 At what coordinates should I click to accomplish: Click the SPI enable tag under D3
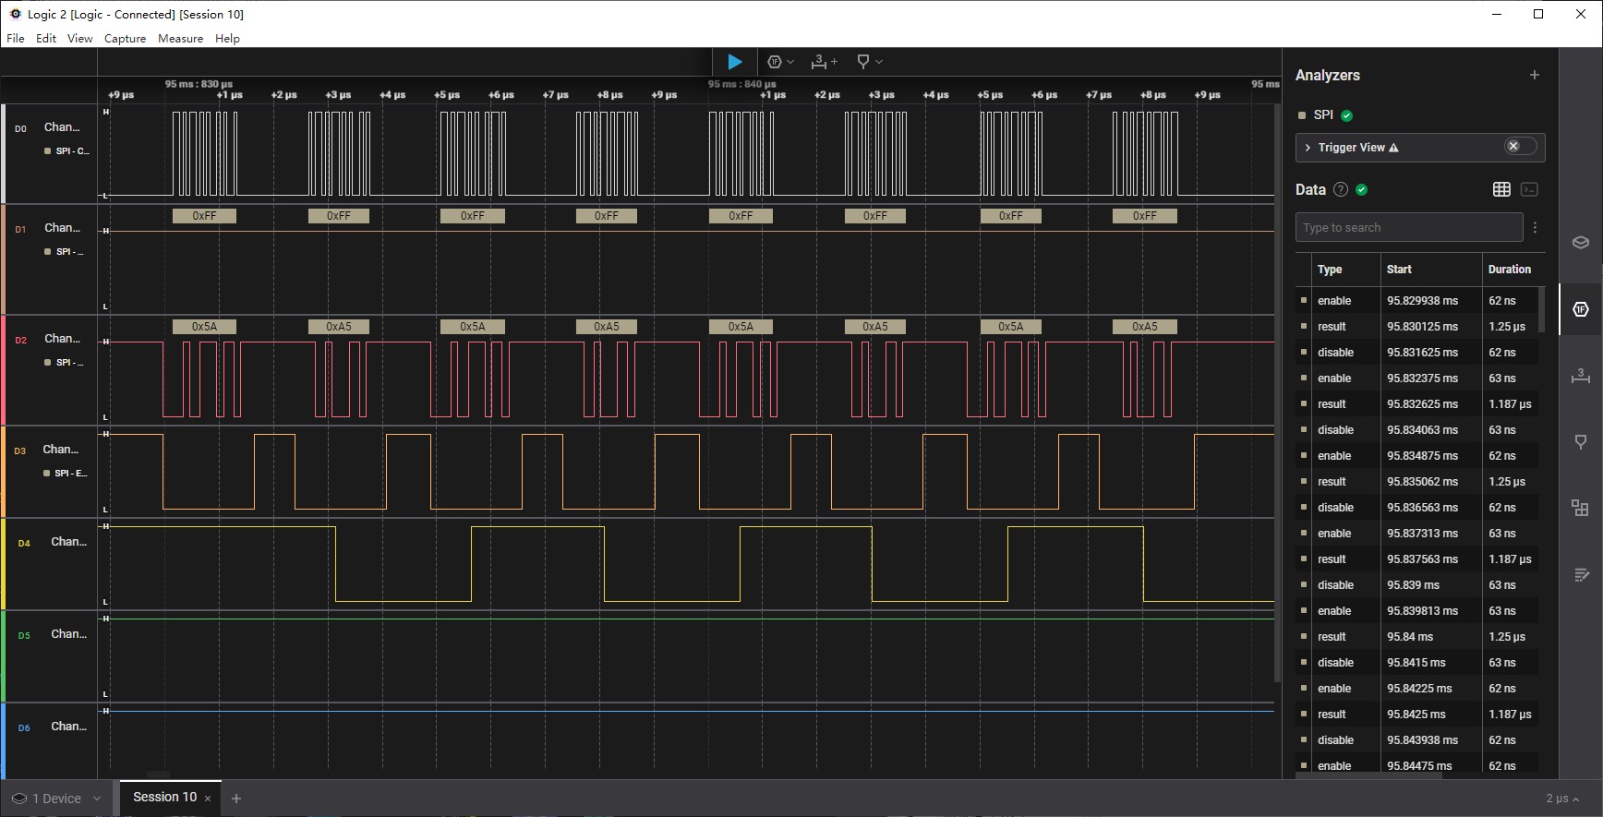pyautogui.click(x=66, y=474)
